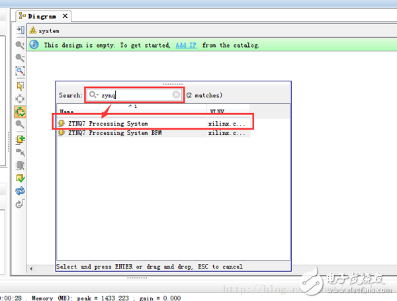
Task: Click the Zoom In toolbar icon
Action: tap(20, 44)
